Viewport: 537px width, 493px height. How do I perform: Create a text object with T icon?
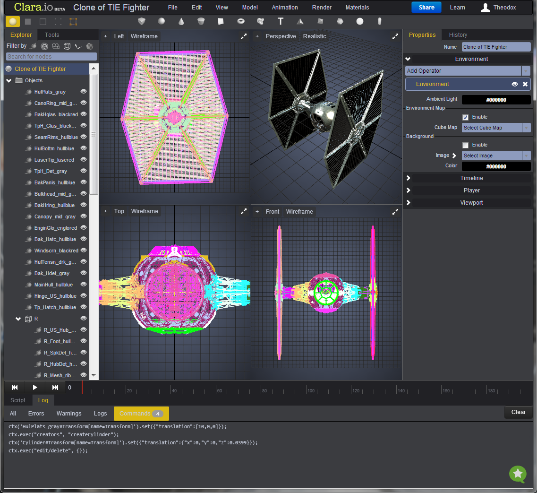click(281, 21)
